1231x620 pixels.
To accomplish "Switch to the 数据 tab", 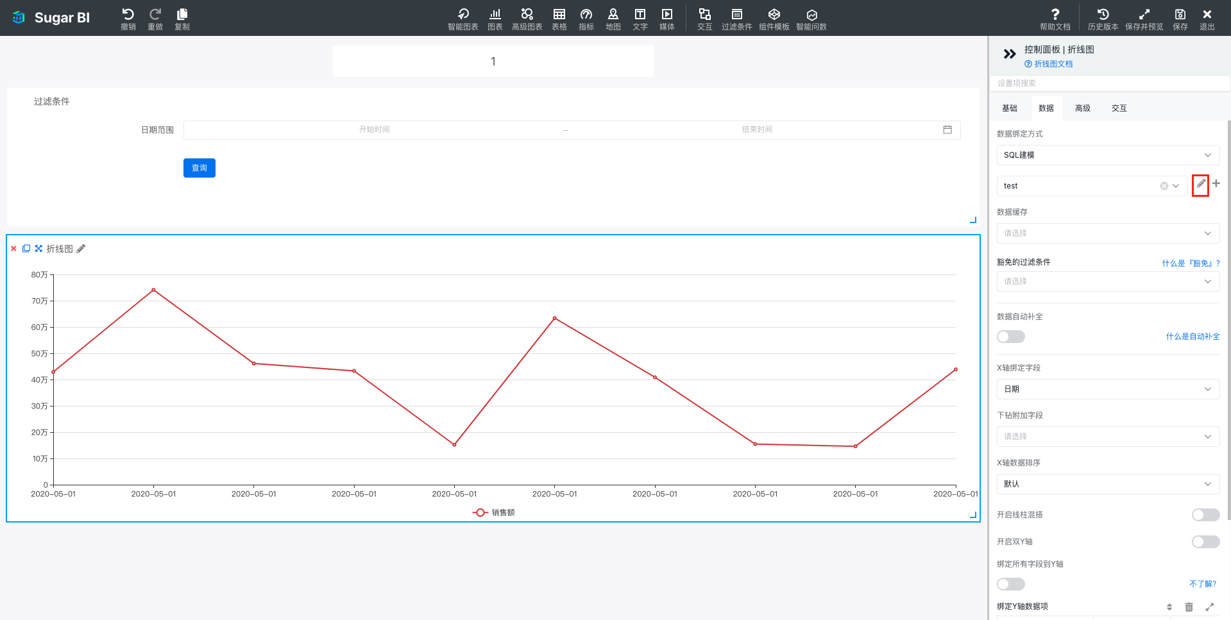I will (1046, 108).
